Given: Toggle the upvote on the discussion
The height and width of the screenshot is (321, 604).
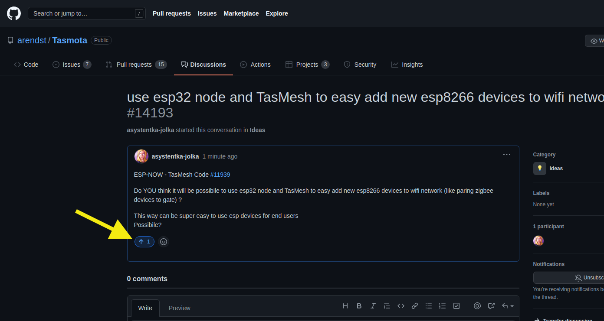Looking at the screenshot, I should 144,242.
